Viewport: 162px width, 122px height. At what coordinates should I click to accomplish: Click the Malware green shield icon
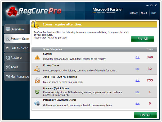pyautogui.click(x=37, y=92)
